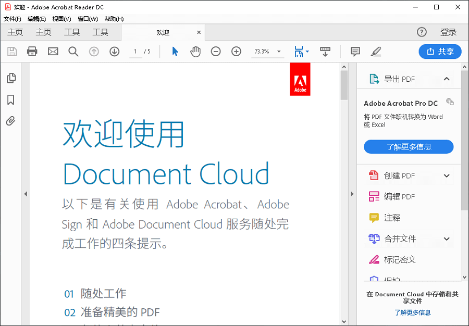Expand the 创建 PDF section

446,175
